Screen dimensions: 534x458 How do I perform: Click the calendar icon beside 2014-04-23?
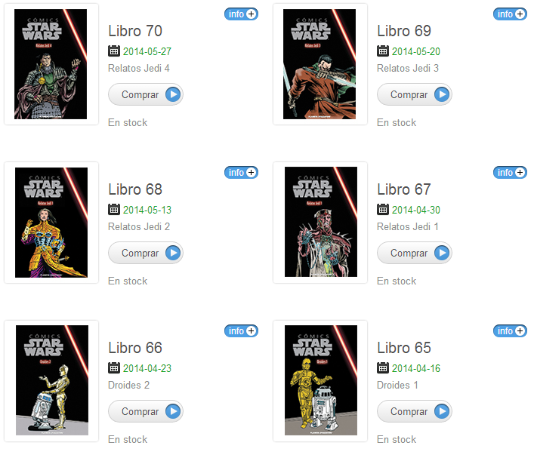[x=114, y=367]
